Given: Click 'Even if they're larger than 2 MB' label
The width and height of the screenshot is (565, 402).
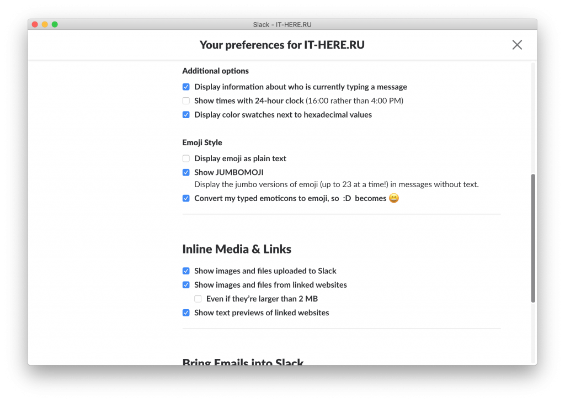Looking at the screenshot, I should (262, 299).
